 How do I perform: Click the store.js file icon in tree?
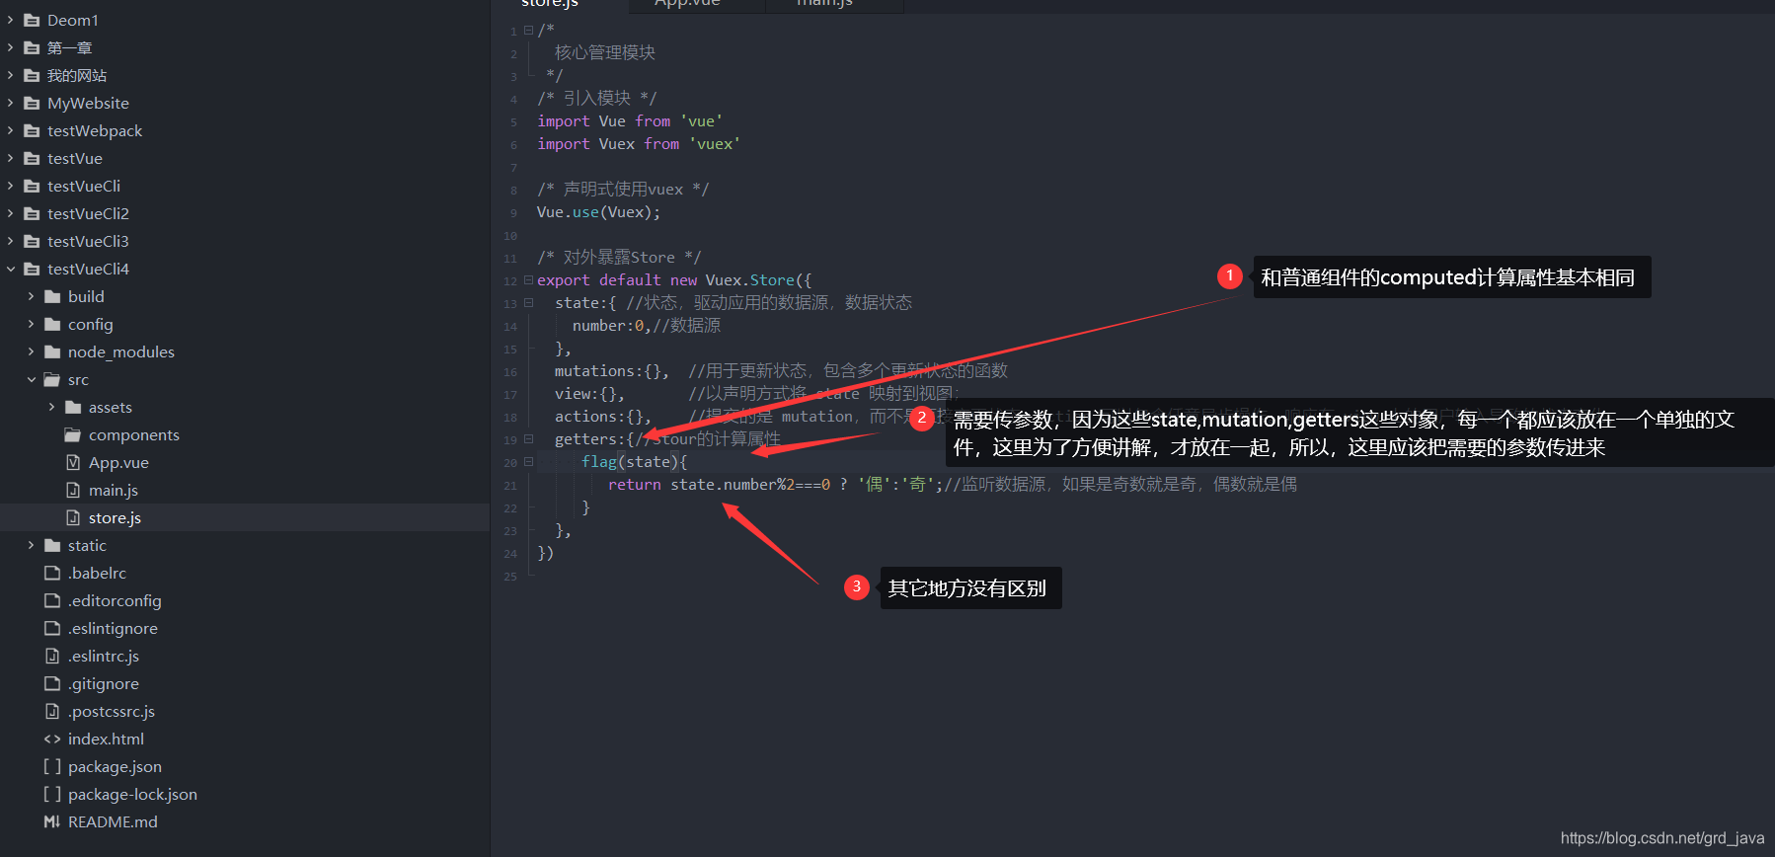tap(73, 517)
